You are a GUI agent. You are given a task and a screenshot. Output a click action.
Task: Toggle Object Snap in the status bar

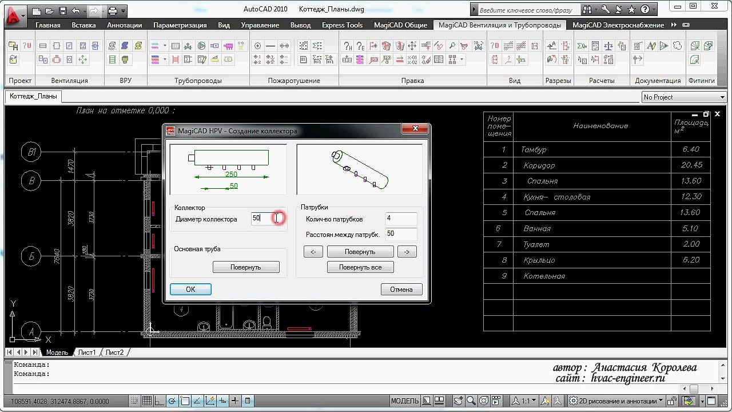click(185, 401)
